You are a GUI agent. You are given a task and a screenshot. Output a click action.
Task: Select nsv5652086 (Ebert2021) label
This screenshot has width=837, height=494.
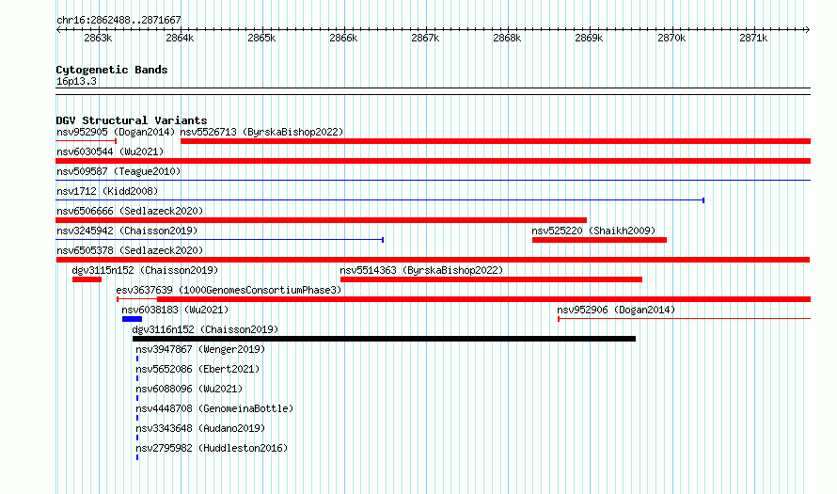click(197, 369)
